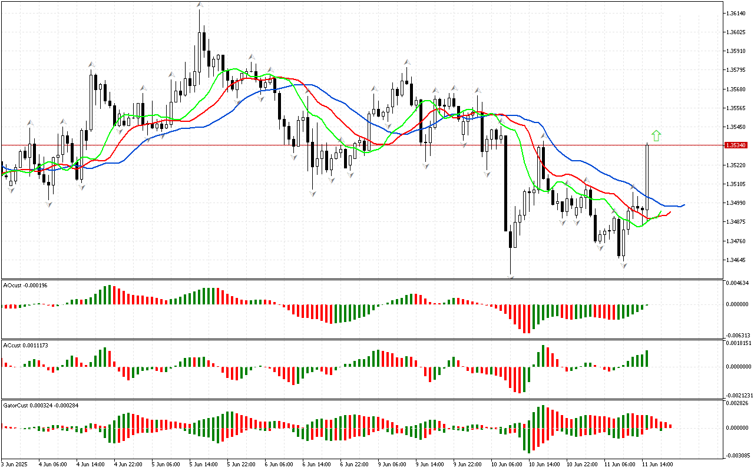Select the fractal arrow below the lowest wick

pos(510,277)
